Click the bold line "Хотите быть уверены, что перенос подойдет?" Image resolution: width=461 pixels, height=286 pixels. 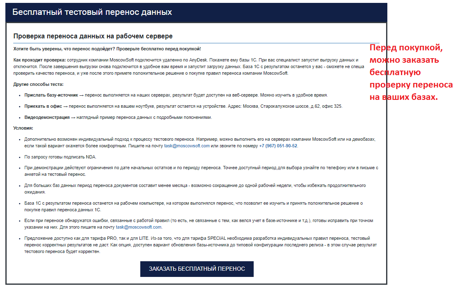coord(64,49)
